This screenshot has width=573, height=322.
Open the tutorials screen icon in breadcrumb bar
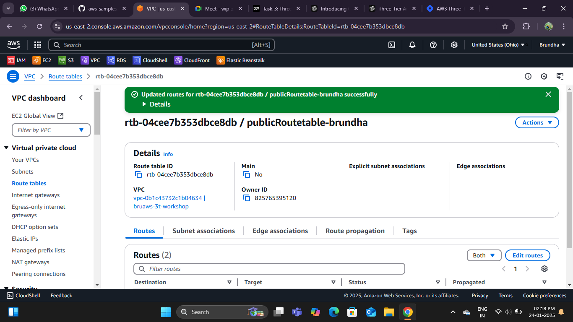pos(560,76)
